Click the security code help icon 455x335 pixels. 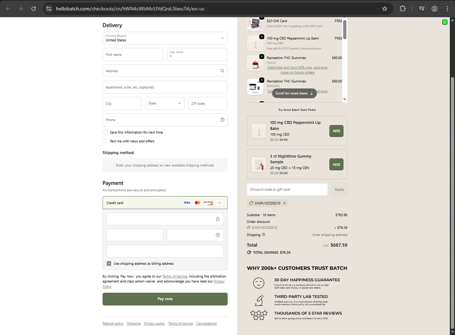click(x=218, y=235)
